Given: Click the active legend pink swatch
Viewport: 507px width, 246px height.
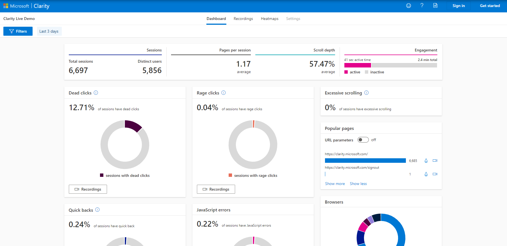Looking at the screenshot, I should [x=346, y=72].
